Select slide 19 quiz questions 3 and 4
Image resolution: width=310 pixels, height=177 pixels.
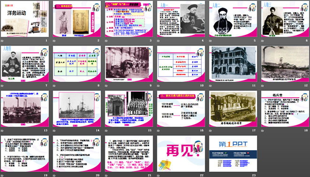pyautogui.click(x=25, y=154)
